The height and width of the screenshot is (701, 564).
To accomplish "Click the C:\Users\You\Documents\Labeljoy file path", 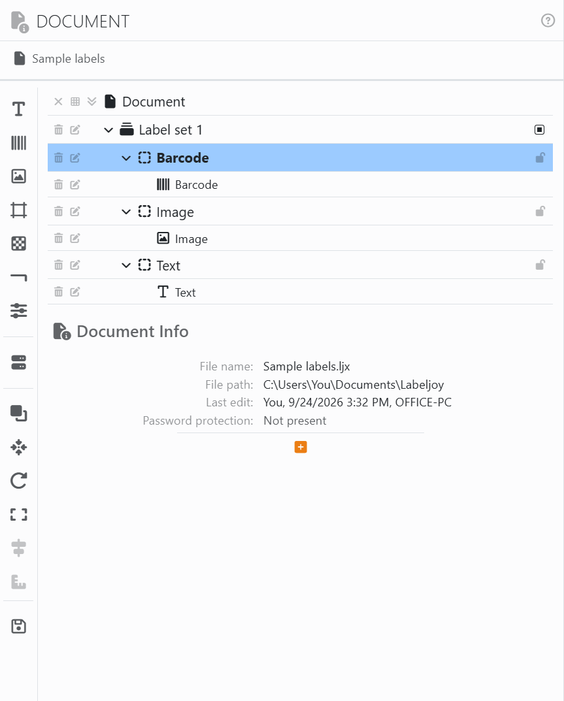I will (354, 385).
